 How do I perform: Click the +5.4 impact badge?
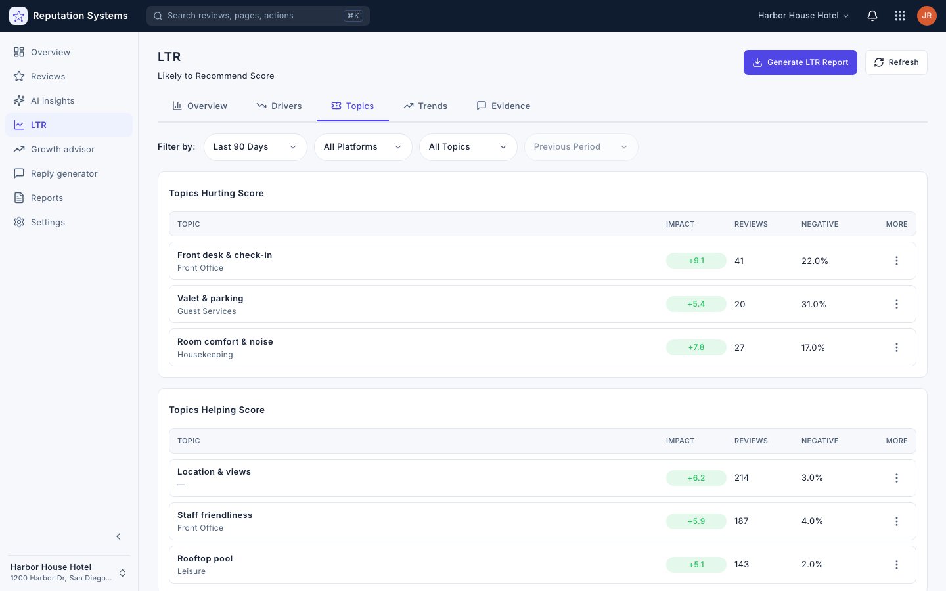(x=696, y=304)
